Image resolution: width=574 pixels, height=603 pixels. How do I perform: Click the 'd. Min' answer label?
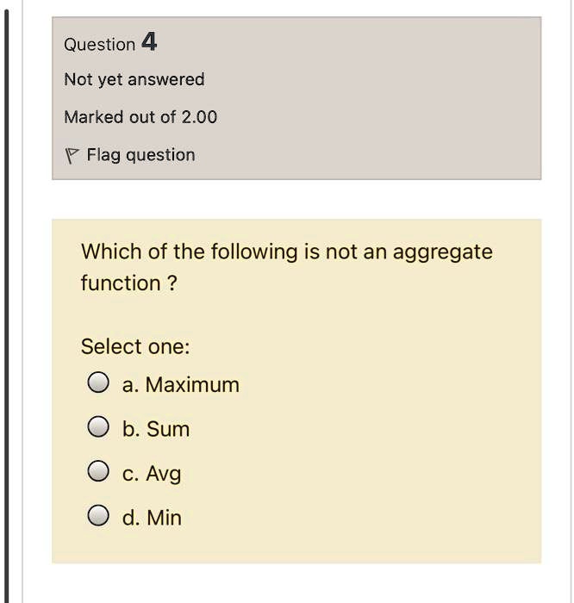(x=152, y=518)
